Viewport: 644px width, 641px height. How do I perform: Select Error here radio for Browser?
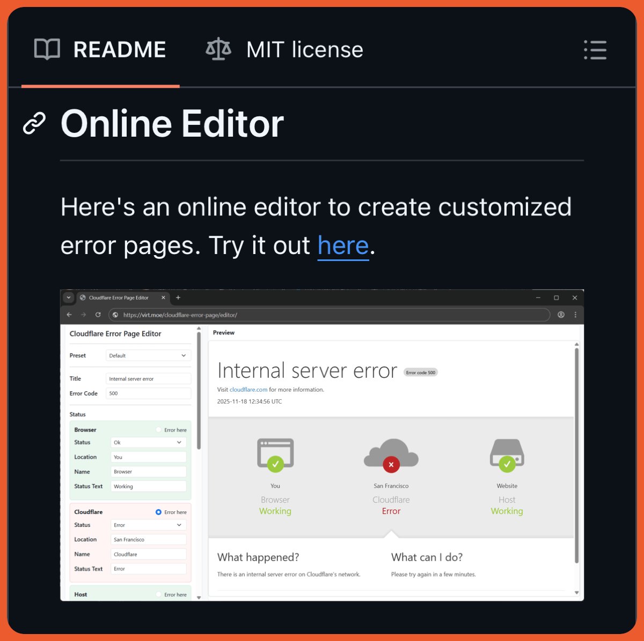[x=158, y=430]
